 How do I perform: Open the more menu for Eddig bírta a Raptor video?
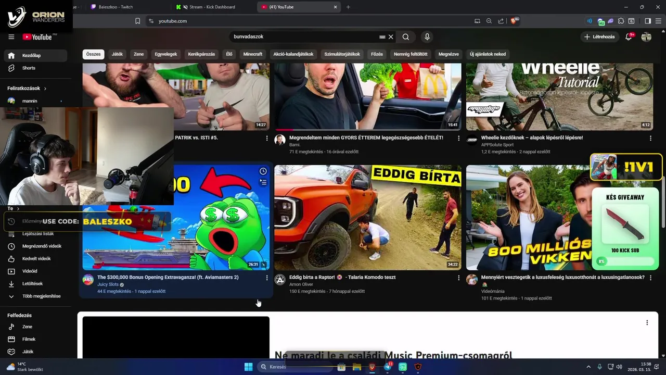point(458,278)
